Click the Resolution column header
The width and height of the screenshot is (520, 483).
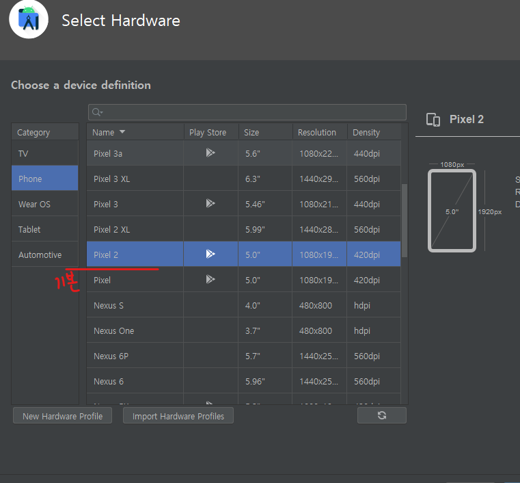point(320,132)
